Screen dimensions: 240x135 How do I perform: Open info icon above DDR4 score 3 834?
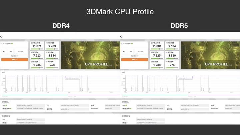point(53,52)
